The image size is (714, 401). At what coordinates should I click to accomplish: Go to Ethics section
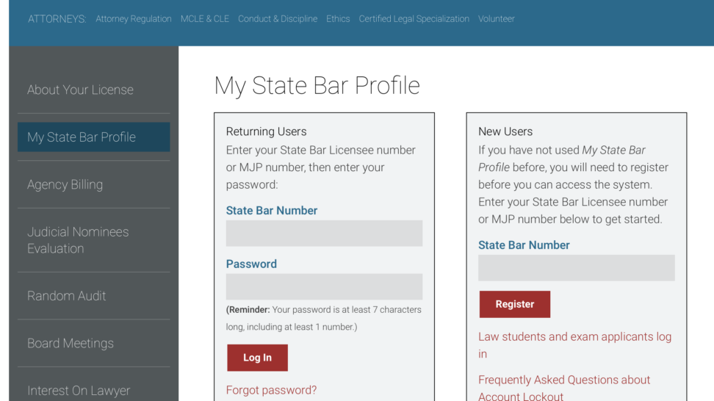point(338,18)
